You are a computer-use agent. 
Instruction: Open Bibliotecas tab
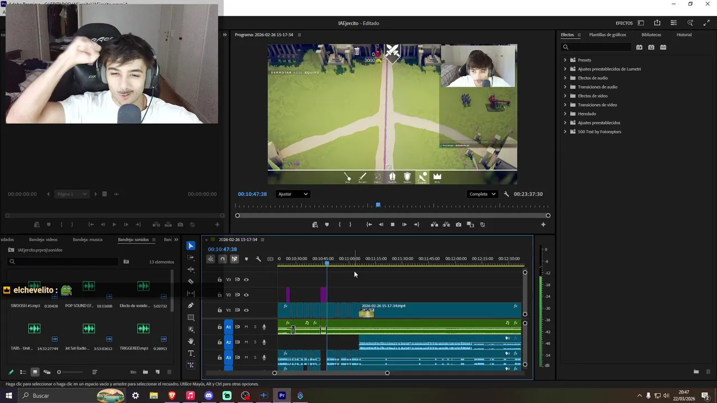click(x=651, y=35)
